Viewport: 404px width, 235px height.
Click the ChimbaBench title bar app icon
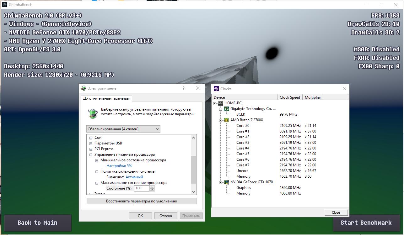pyautogui.click(x=5, y=5)
